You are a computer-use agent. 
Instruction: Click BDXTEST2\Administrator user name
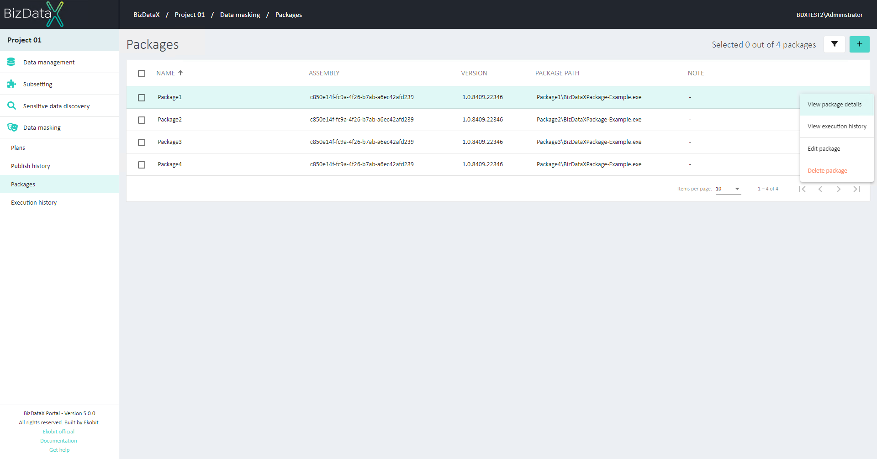(x=829, y=15)
